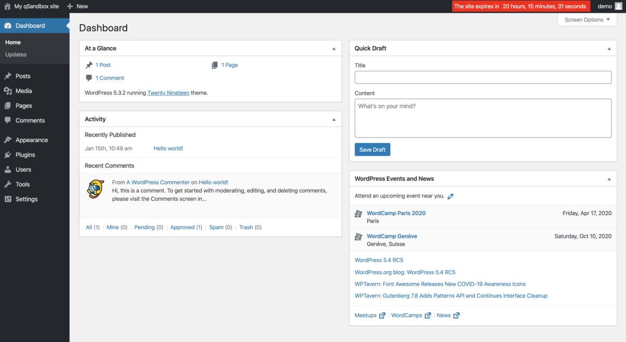
Task: Click the Quick Draft Content text area
Action: 483,118
